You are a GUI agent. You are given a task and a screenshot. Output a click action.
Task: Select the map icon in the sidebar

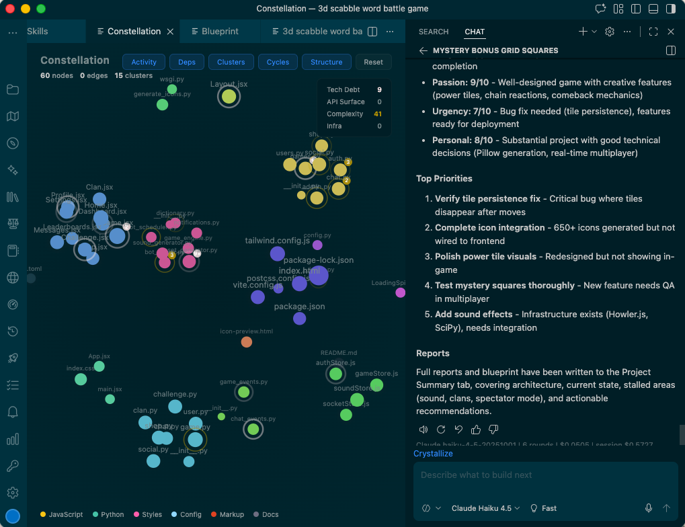click(x=13, y=116)
